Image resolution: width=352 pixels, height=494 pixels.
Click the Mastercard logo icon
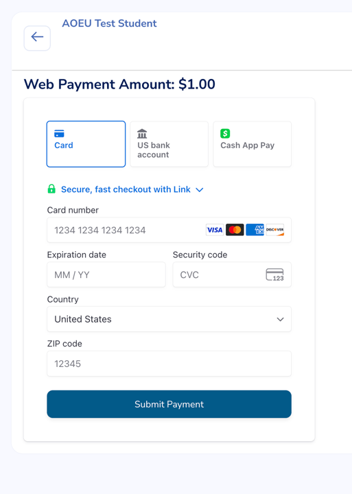point(235,230)
